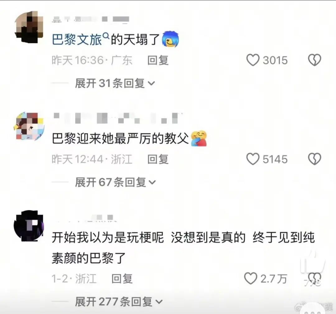Open third commenter's dark avatar
The height and width of the screenshot is (314, 336).
pos(29,226)
